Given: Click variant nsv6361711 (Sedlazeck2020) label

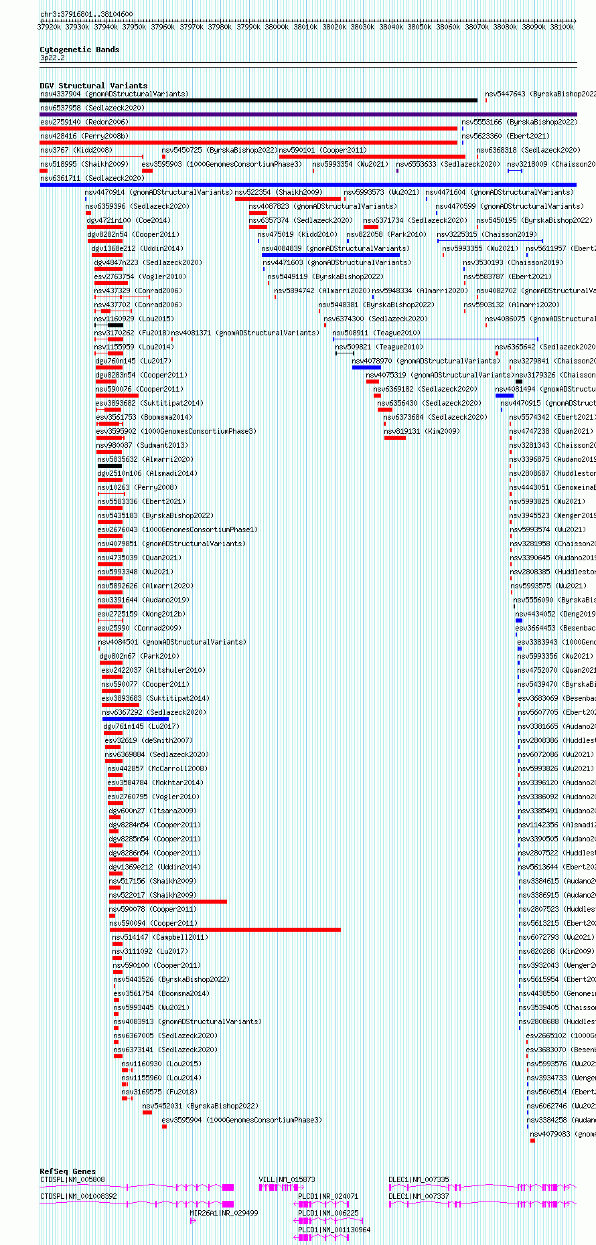Looking at the screenshot, I should click(92, 178).
